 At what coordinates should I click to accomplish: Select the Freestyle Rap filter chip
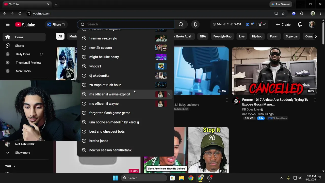[x=222, y=36]
